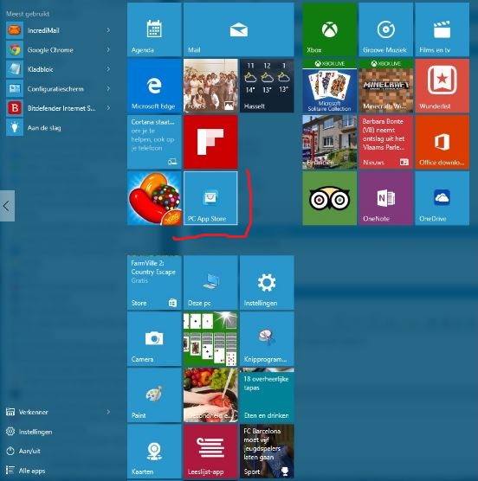478x481 pixels.
Task: Launch the OneNote tile
Action: point(385,198)
